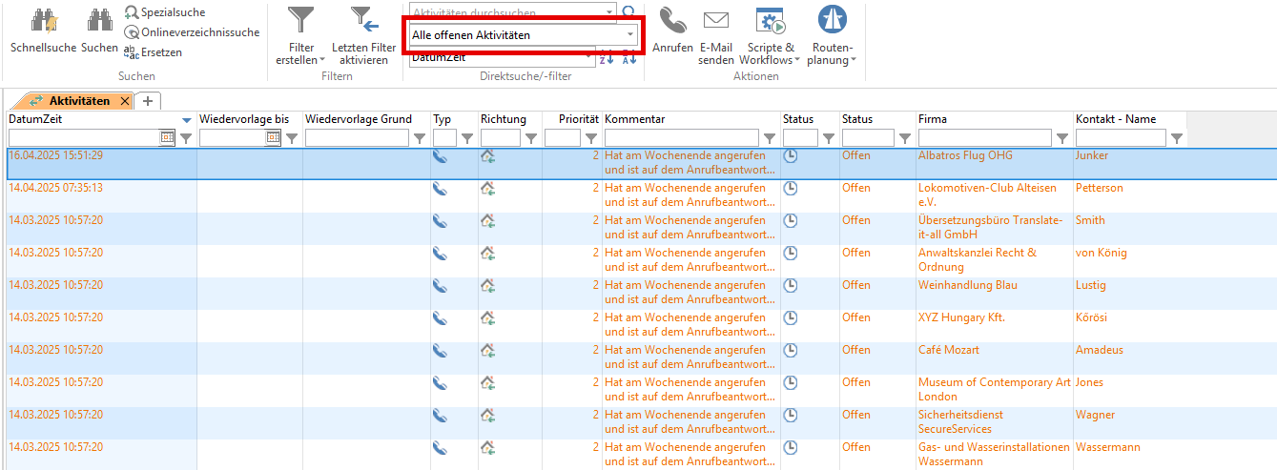Image resolution: width=1277 pixels, height=470 pixels.
Task: Click the Schnellsuche binoculars icon
Action: pos(43,21)
